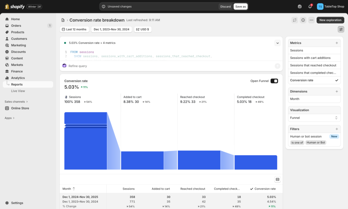Open the Dec 1, 2023–Nov 30, 2024 comparison picker
The image size is (348, 209).
111,29
